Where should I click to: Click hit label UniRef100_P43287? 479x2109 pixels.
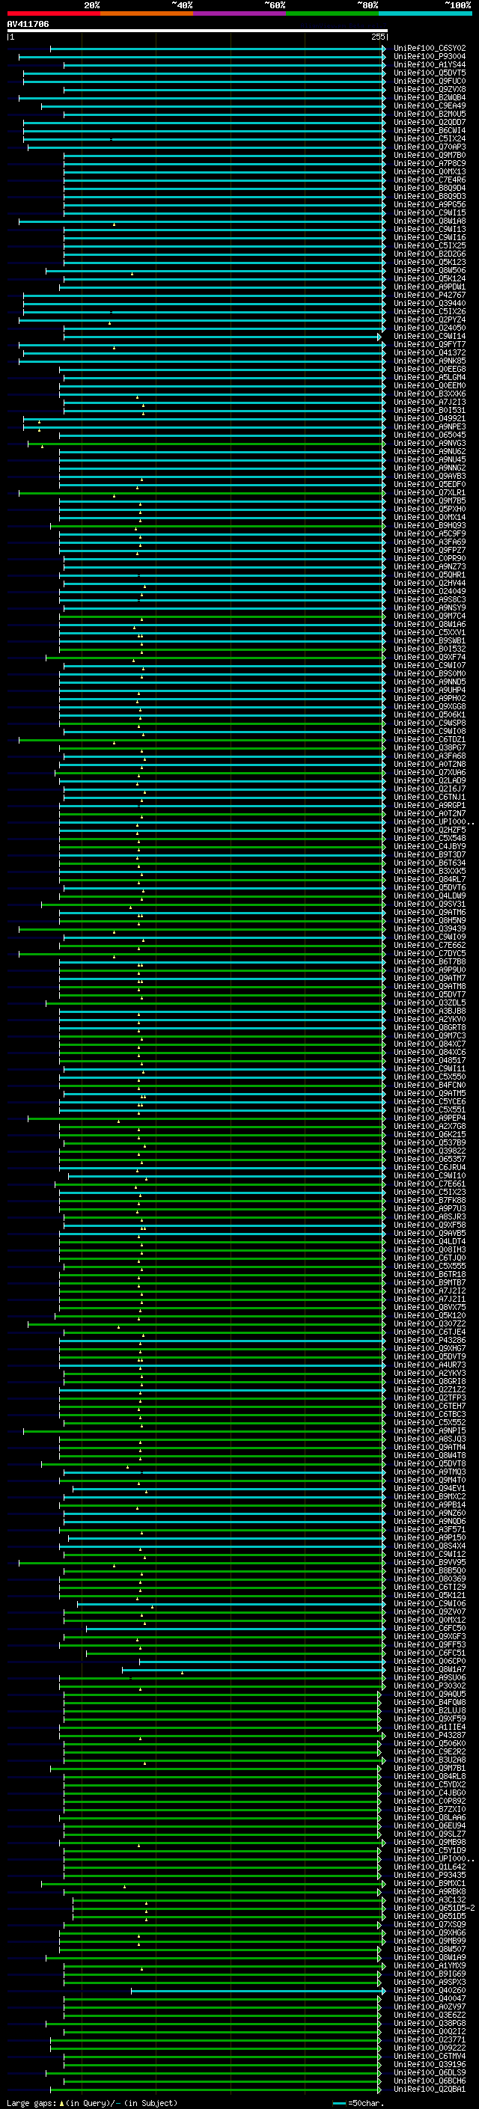(x=429, y=1735)
